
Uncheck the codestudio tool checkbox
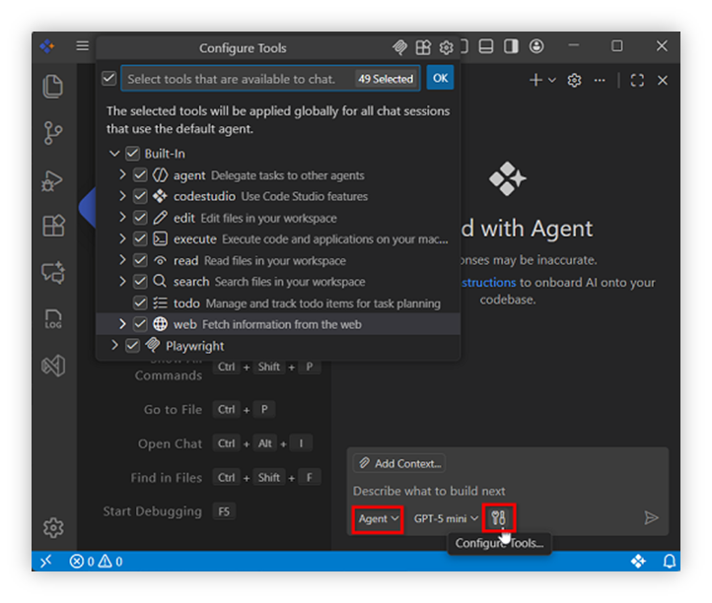(x=140, y=196)
